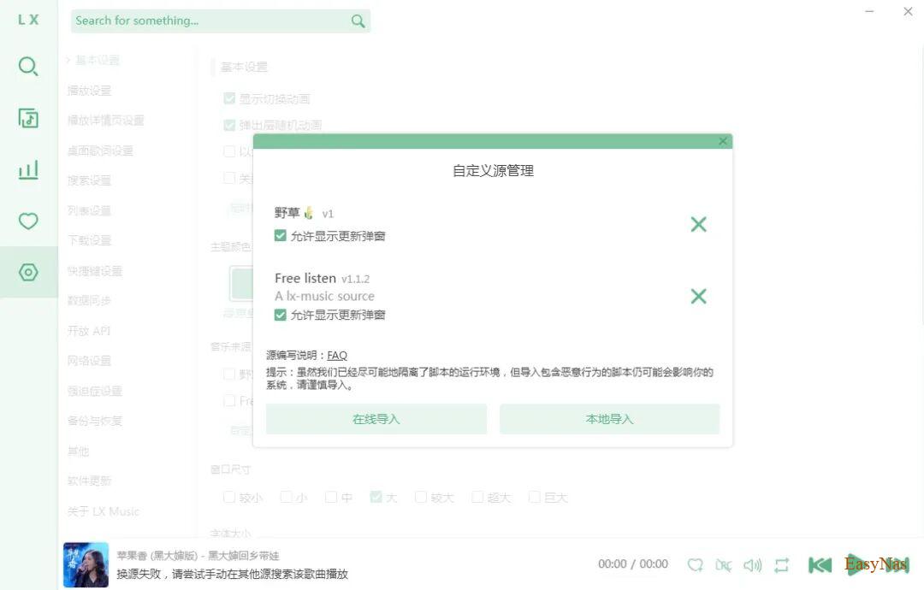The width and height of the screenshot is (924, 590).
Task: Start playback with the play button
Action: point(857,565)
